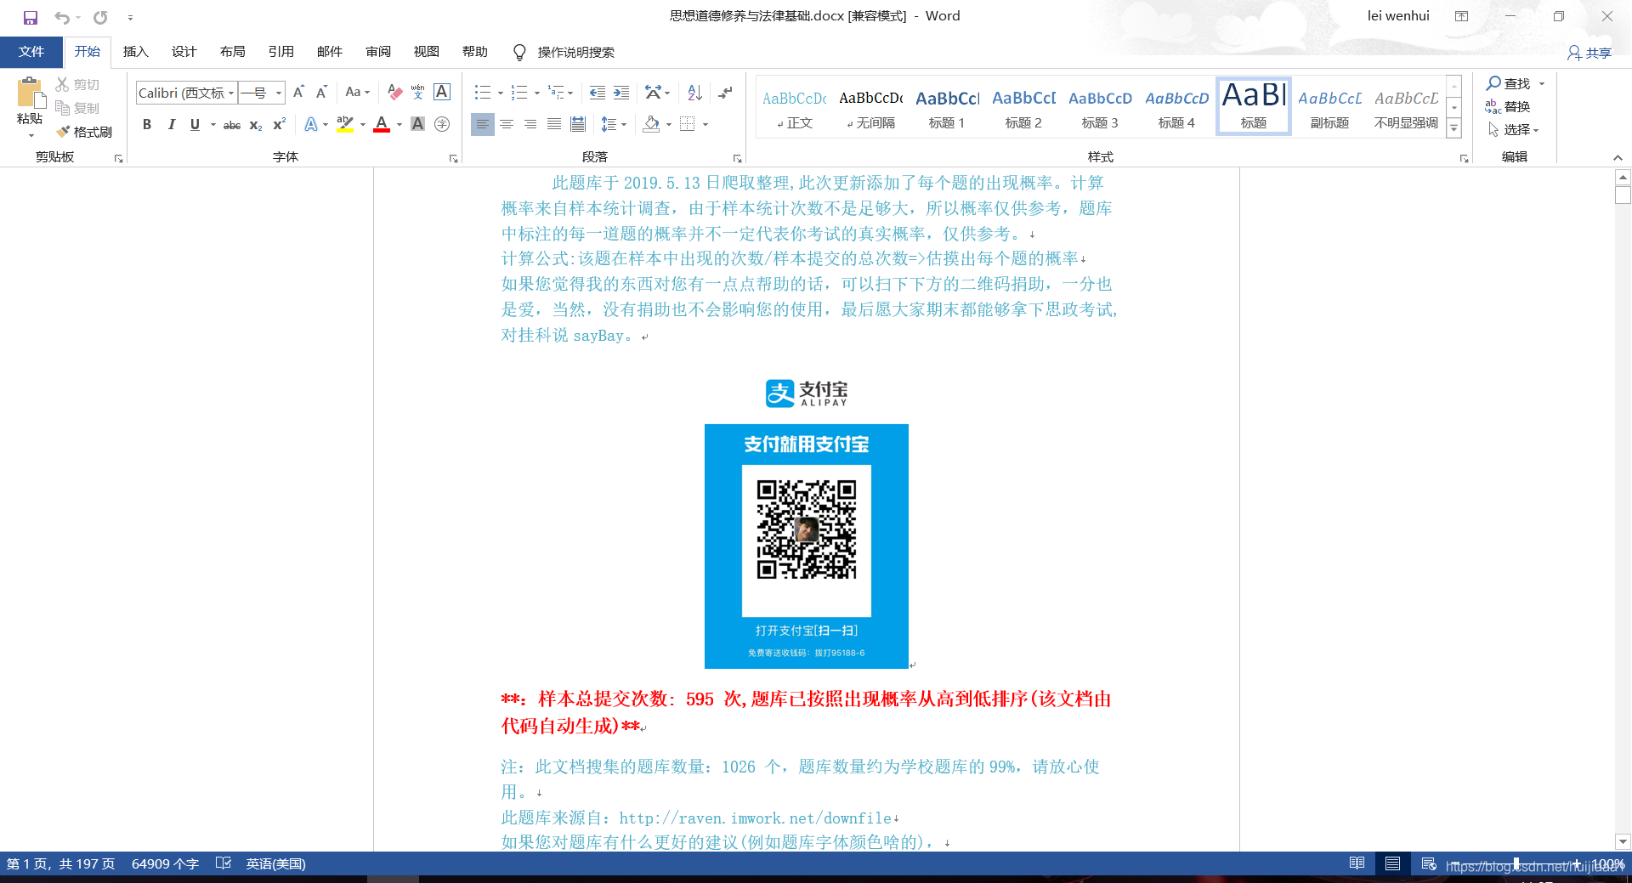Apply enclosed character icon
The width and height of the screenshot is (1632, 883).
(x=442, y=125)
